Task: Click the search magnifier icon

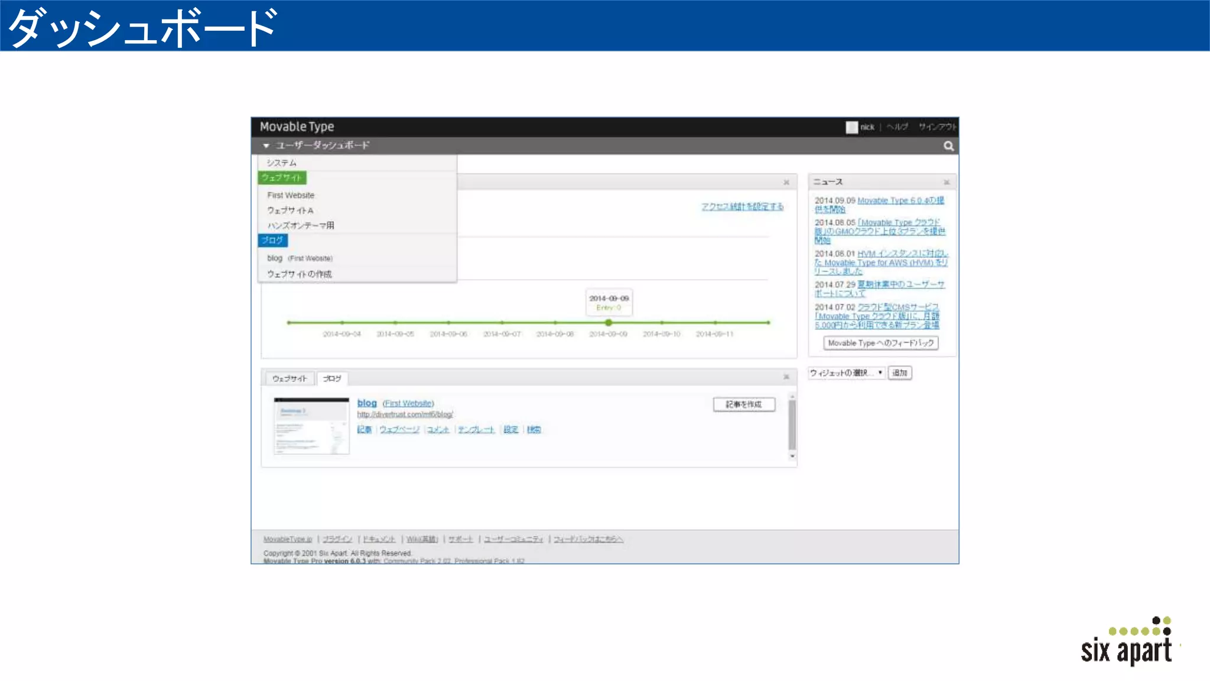Action: (x=948, y=146)
